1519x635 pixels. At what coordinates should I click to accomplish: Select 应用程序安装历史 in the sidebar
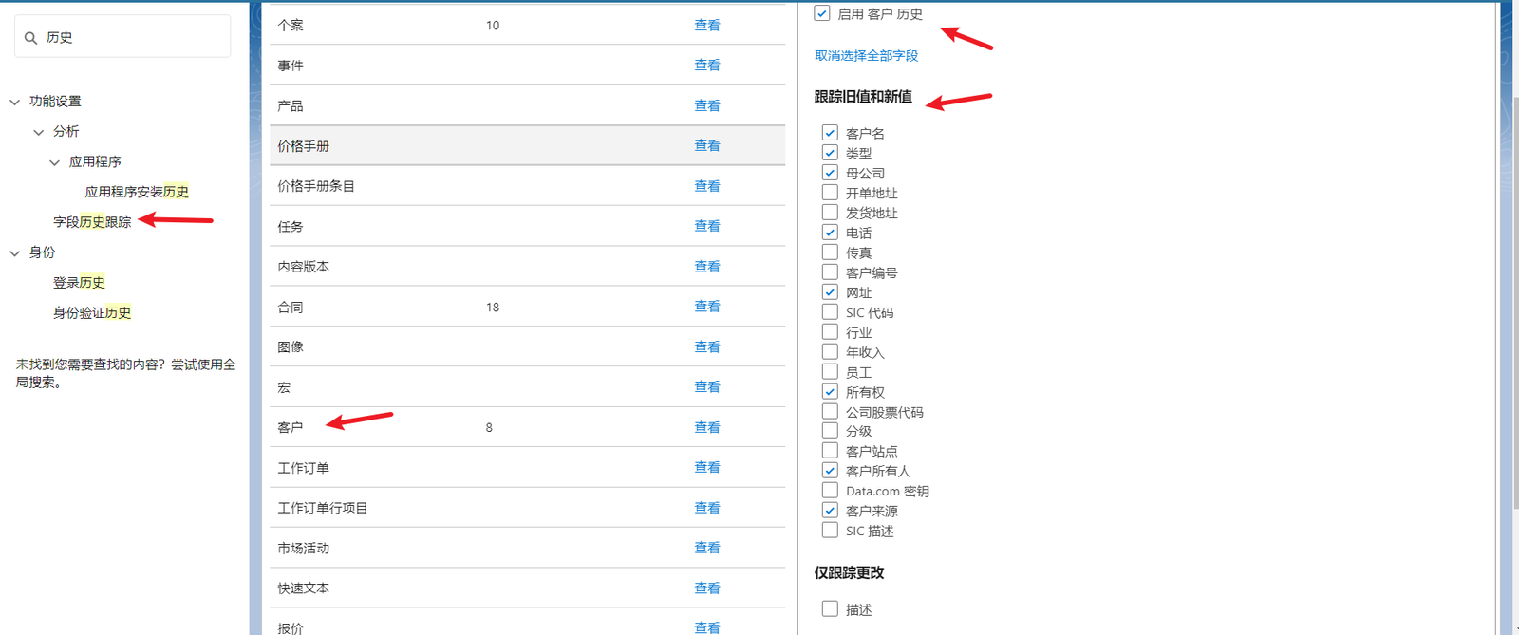(x=137, y=192)
